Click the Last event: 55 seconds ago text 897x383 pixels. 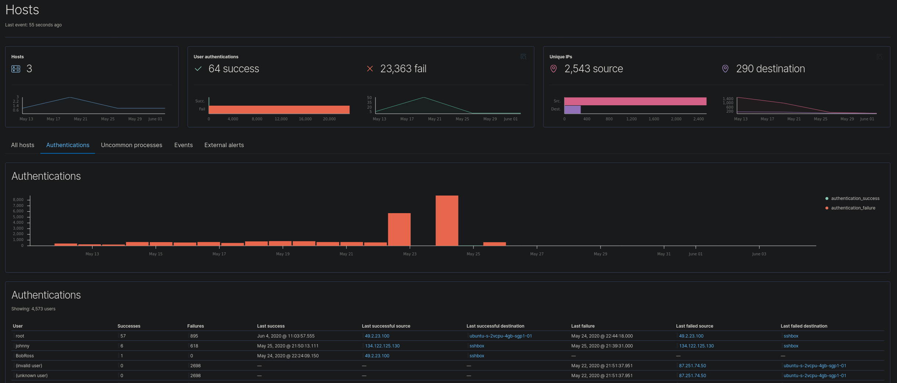33,25
